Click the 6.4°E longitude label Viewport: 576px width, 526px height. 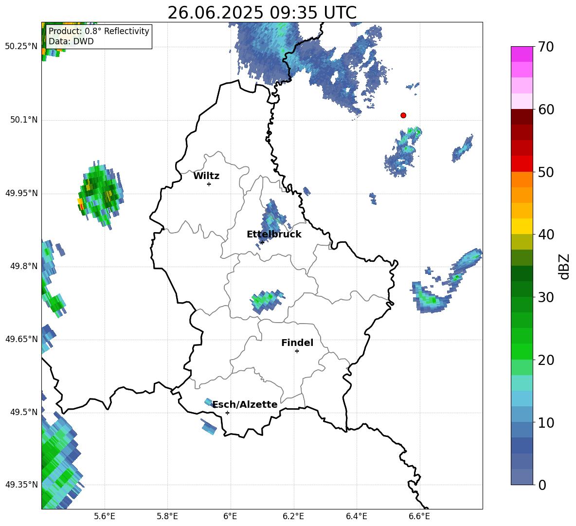(x=356, y=516)
